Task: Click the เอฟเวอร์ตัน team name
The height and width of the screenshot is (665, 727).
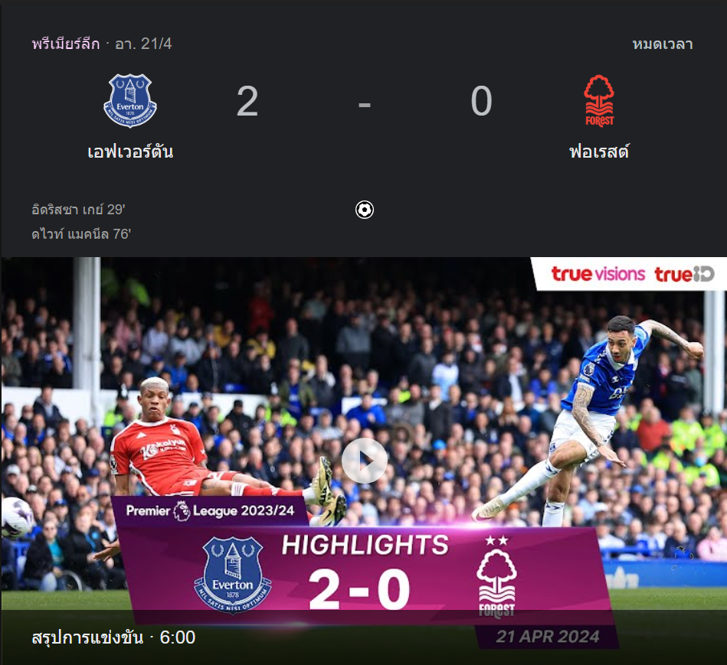Action: click(x=130, y=152)
